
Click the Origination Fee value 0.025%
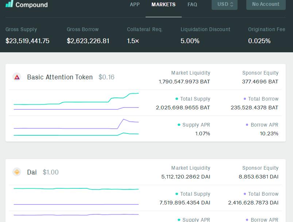click(x=259, y=41)
